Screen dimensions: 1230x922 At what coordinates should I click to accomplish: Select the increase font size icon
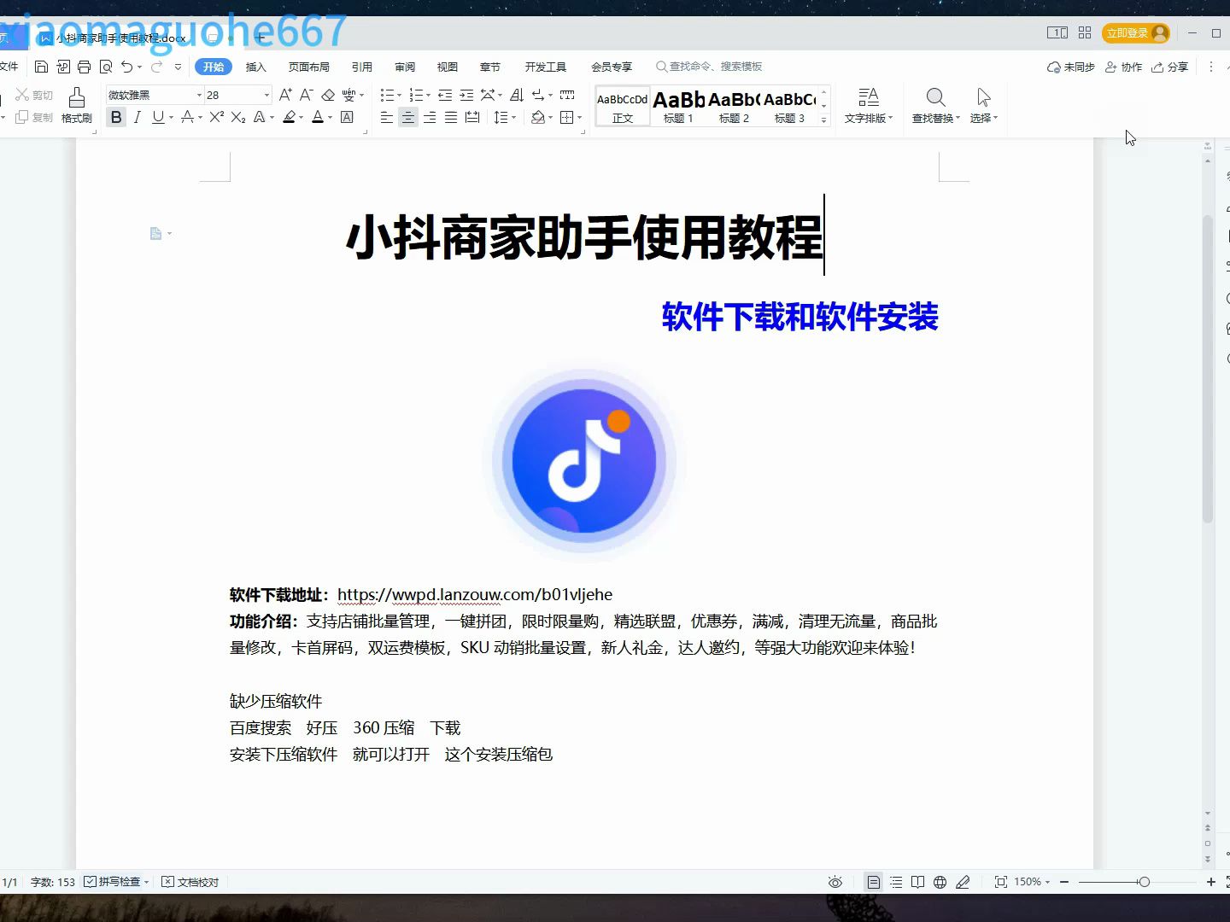(284, 95)
